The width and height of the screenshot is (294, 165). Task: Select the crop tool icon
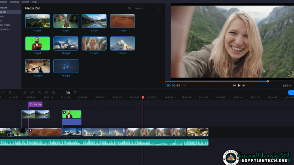click(x=39, y=92)
